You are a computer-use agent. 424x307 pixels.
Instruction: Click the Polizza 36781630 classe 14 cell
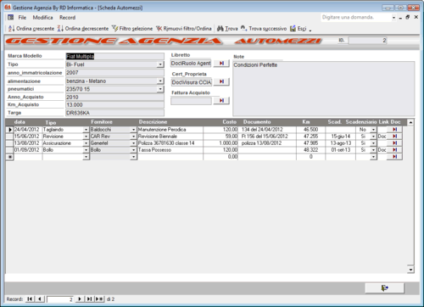170,143
